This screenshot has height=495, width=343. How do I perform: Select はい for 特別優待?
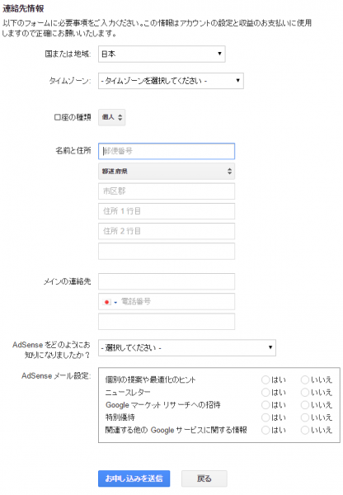[x=265, y=417]
